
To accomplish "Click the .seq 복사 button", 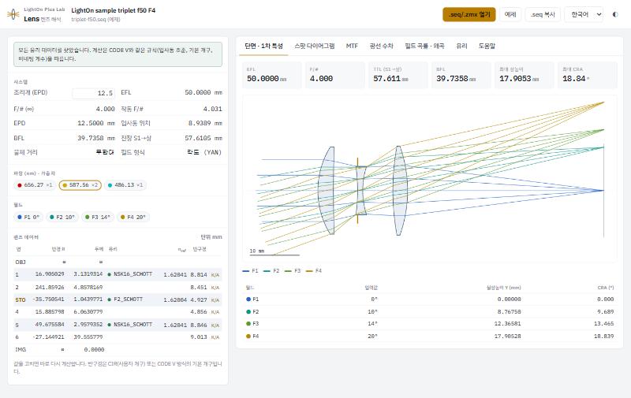I will click(543, 14).
